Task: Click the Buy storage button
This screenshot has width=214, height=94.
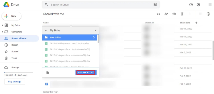Action: click(x=15, y=82)
